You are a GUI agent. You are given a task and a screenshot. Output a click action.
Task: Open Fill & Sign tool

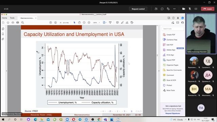click(168, 55)
